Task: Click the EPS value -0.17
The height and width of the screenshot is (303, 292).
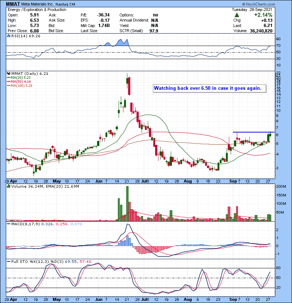Action: click(x=104, y=20)
